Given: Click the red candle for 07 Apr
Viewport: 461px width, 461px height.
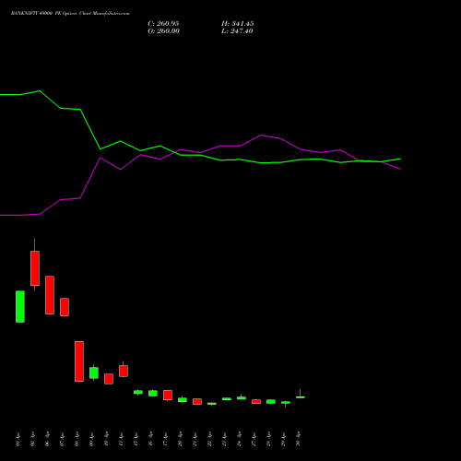Looking at the screenshot, I should pyautogui.click(x=65, y=307).
